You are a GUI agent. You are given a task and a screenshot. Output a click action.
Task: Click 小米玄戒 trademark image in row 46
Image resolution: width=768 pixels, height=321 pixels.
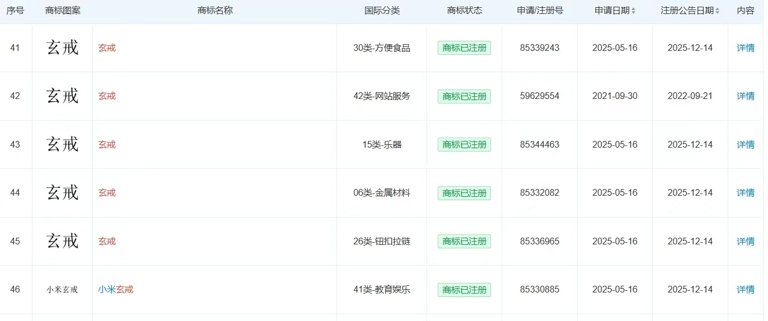[62, 290]
